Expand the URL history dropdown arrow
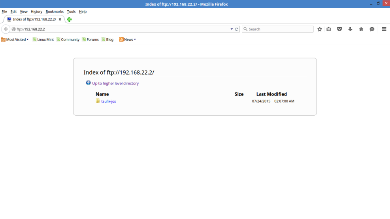 pos(232,29)
